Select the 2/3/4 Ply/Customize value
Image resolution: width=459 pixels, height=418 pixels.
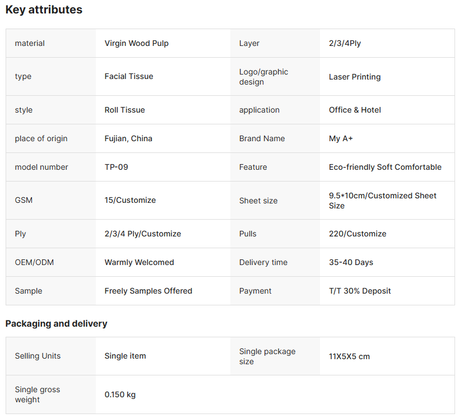[142, 234]
